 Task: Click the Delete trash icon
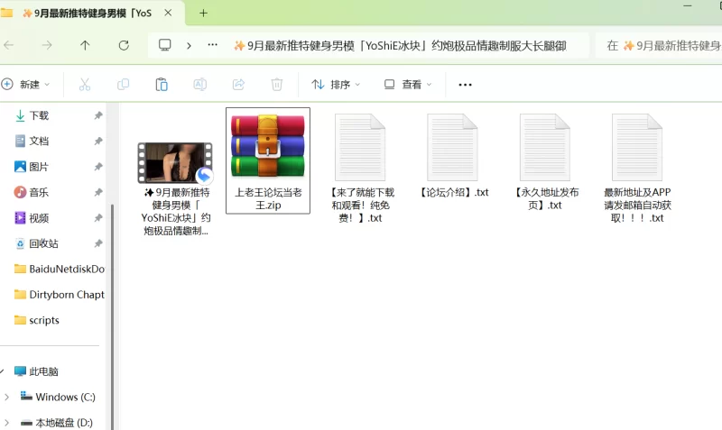click(277, 84)
